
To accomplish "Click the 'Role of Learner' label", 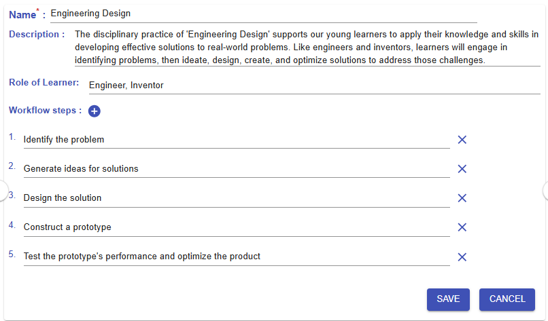I will coord(44,83).
